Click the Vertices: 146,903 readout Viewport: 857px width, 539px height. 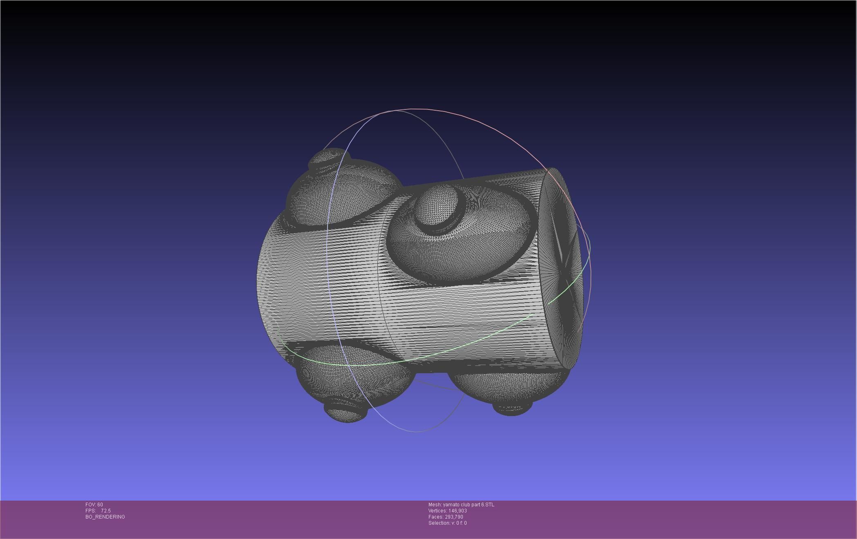click(447, 511)
